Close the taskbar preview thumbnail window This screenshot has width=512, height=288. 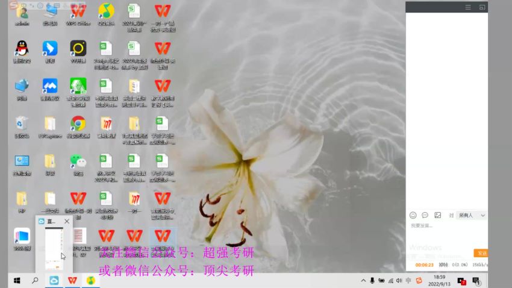point(67,221)
